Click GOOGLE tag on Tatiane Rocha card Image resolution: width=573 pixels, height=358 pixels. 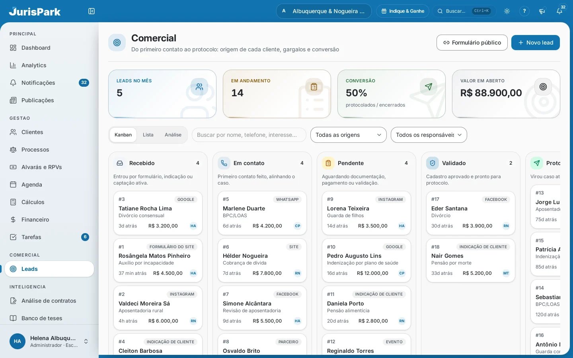[186, 199]
